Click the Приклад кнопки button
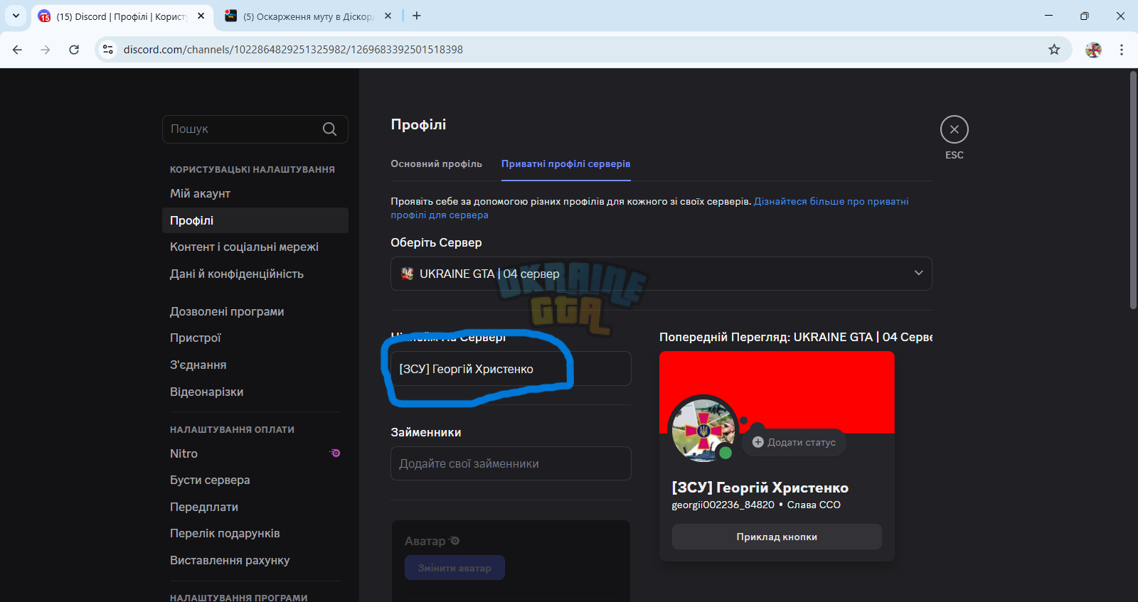 (777, 537)
